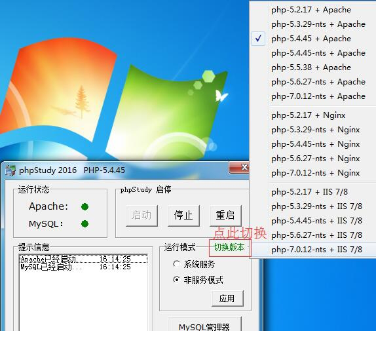Click the 重启 restart button
This screenshot has width=376, height=344.
[225, 216]
